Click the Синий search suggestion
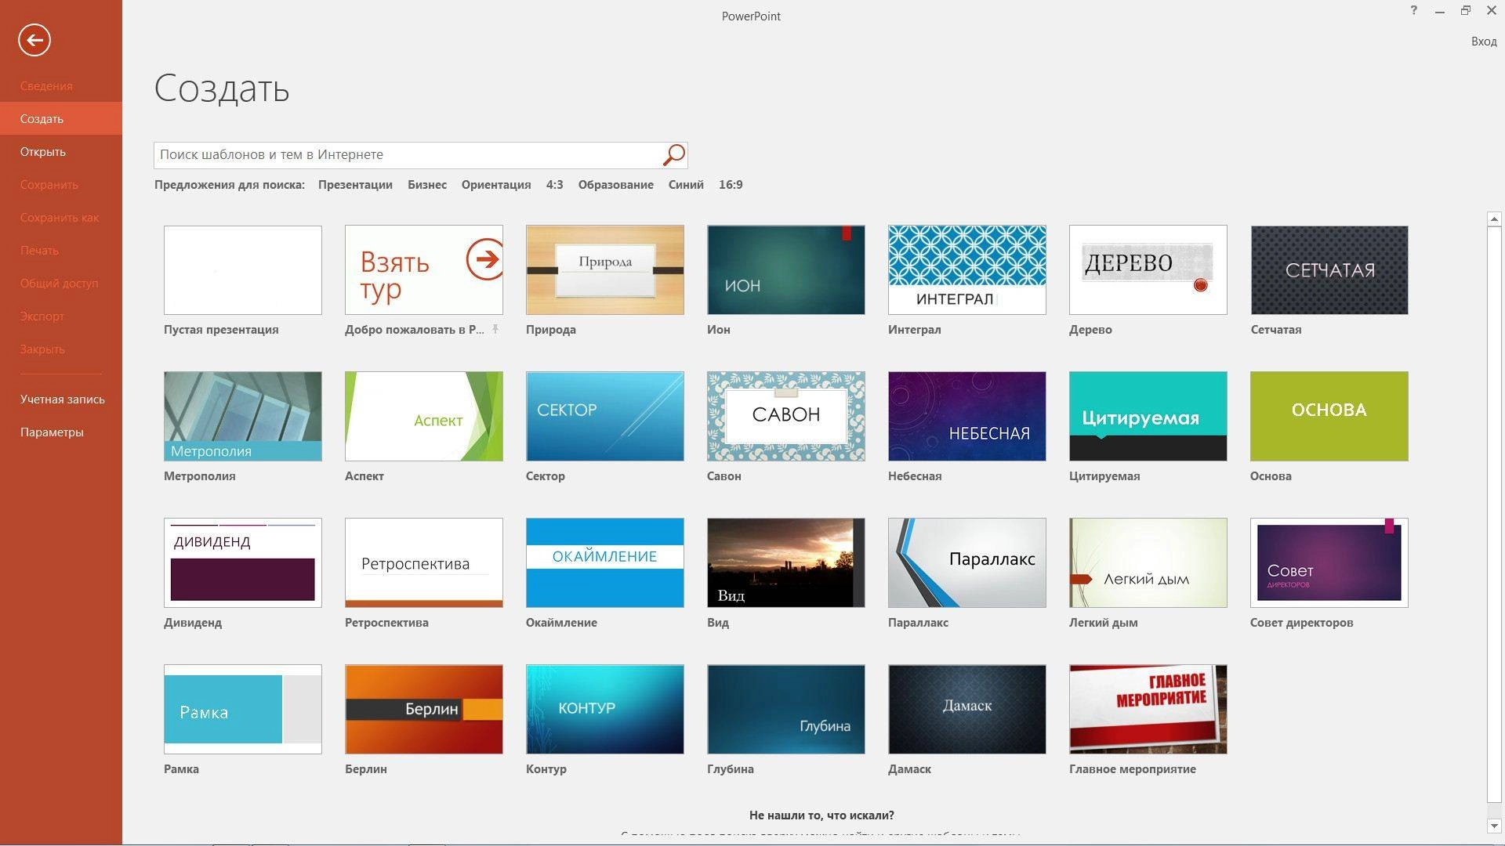Viewport: 1505px width, 846px height. 686,185
